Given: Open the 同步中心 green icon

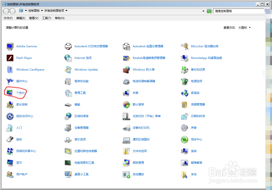Looking at the screenshot, I should coord(185,139).
